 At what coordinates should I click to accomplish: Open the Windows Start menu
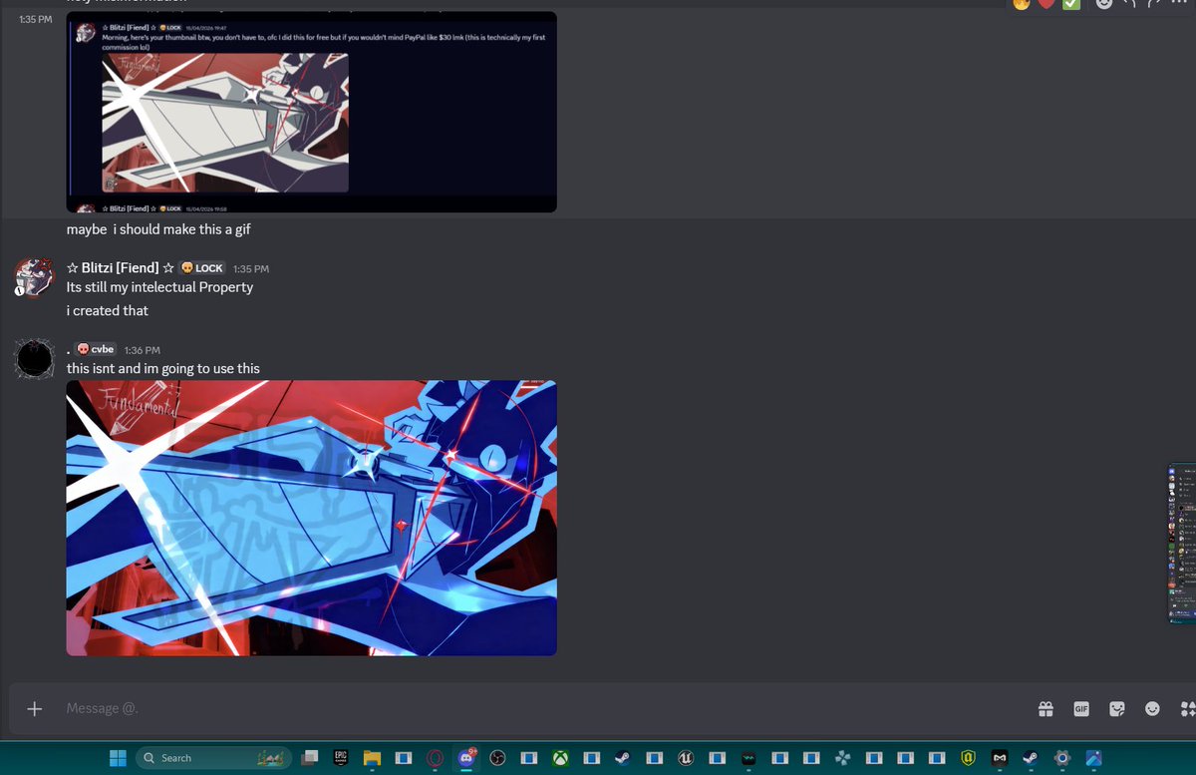[118, 758]
